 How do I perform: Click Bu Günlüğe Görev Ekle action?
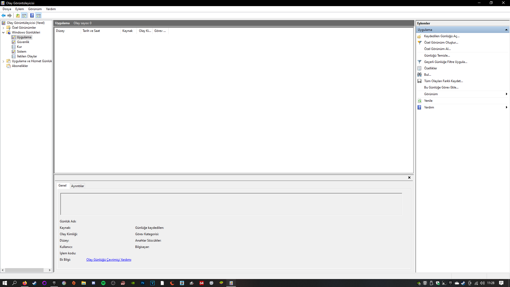(x=441, y=87)
